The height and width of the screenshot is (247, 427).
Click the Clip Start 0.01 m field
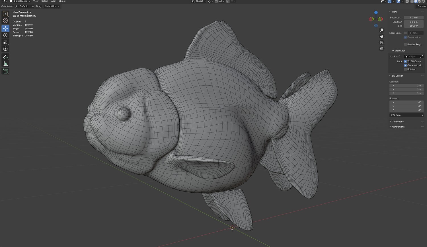pos(414,22)
